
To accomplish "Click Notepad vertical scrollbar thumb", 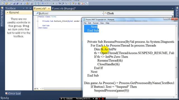I will pyautogui.click(x=176, y=67).
